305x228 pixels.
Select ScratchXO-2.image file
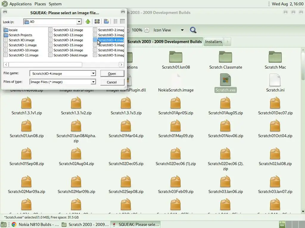click(x=108, y=30)
